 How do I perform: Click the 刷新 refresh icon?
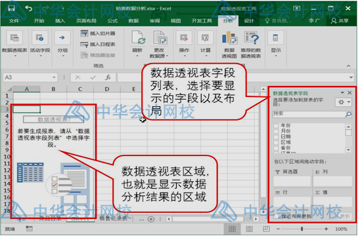tap(138, 38)
